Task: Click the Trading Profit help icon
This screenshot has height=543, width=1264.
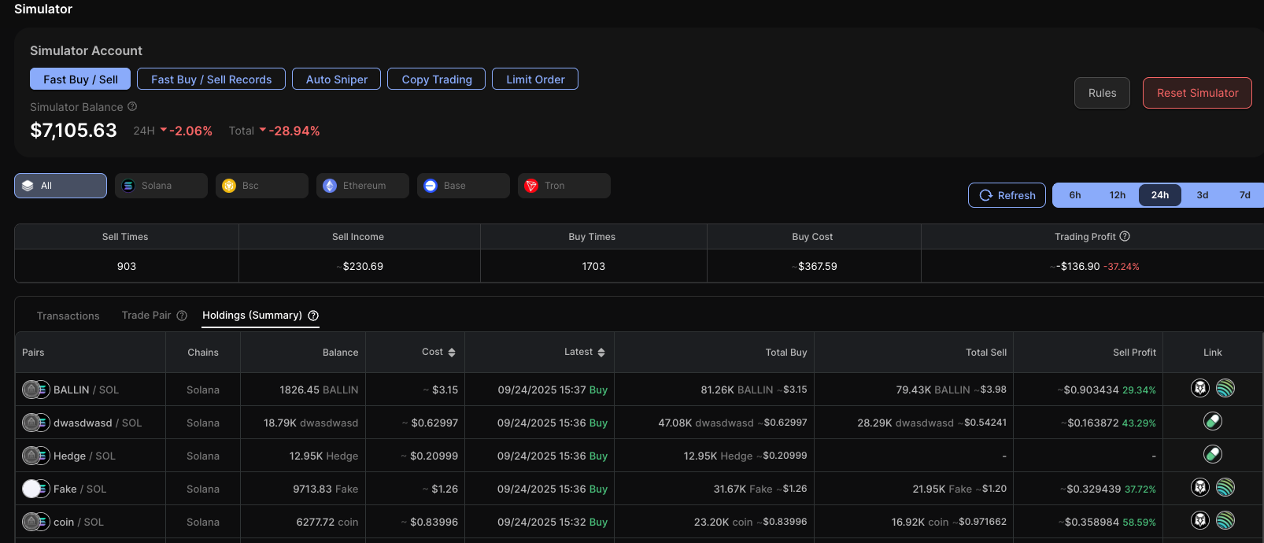Action: point(1125,236)
